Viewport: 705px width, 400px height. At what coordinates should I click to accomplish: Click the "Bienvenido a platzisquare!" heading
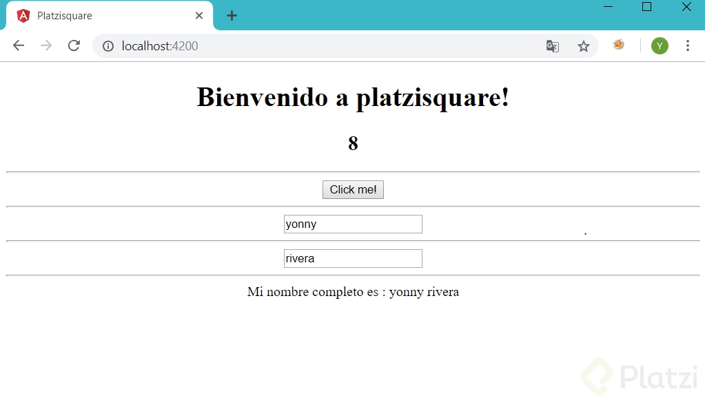click(x=353, y=97)
